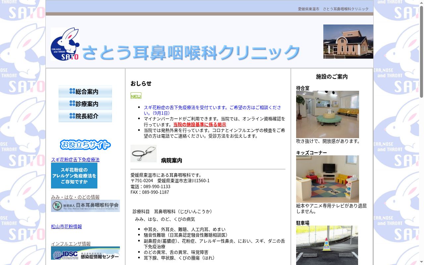Click the 中耳炎、外耳炎、難聴 list item

click(185, 230)
